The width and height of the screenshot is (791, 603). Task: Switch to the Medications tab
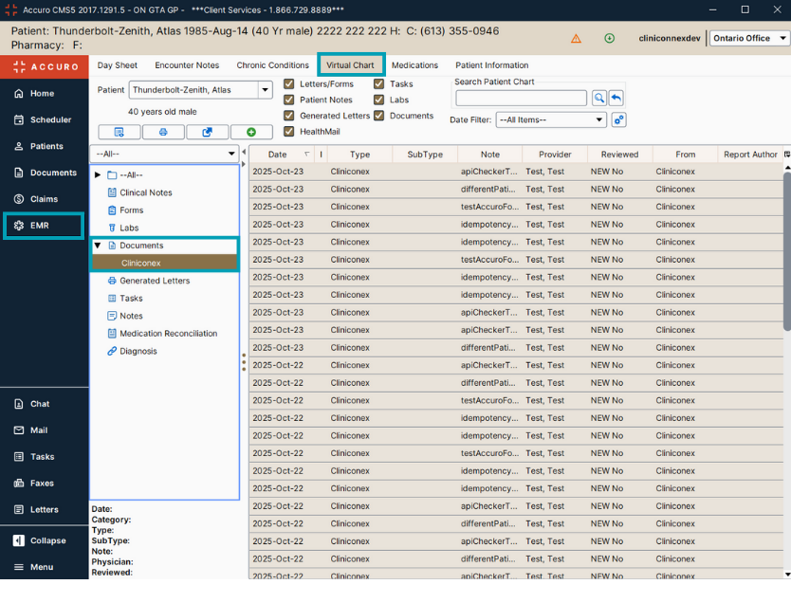click(x=414, y=65)
